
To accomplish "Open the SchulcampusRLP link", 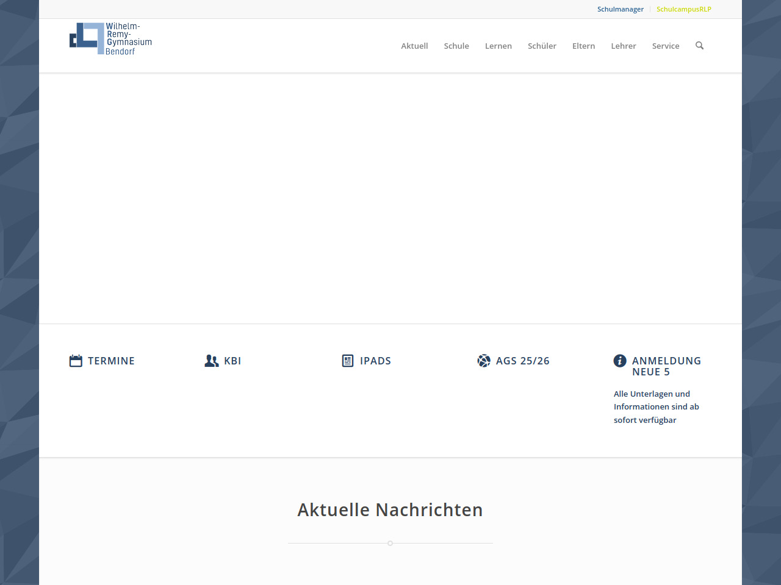I will tap(683, 9).
